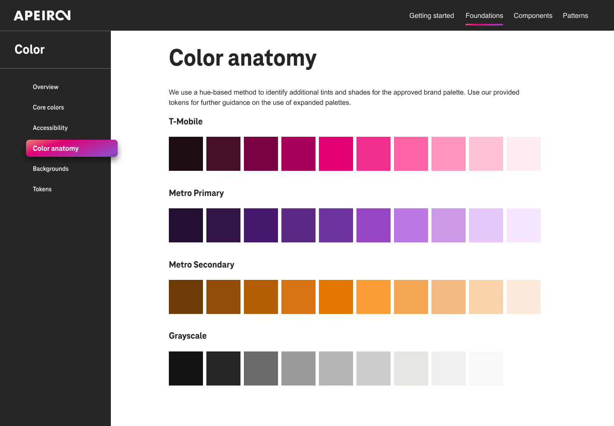Switch to the Foundations tab
This screenshot has width=614, height=426.
[484, 16]
